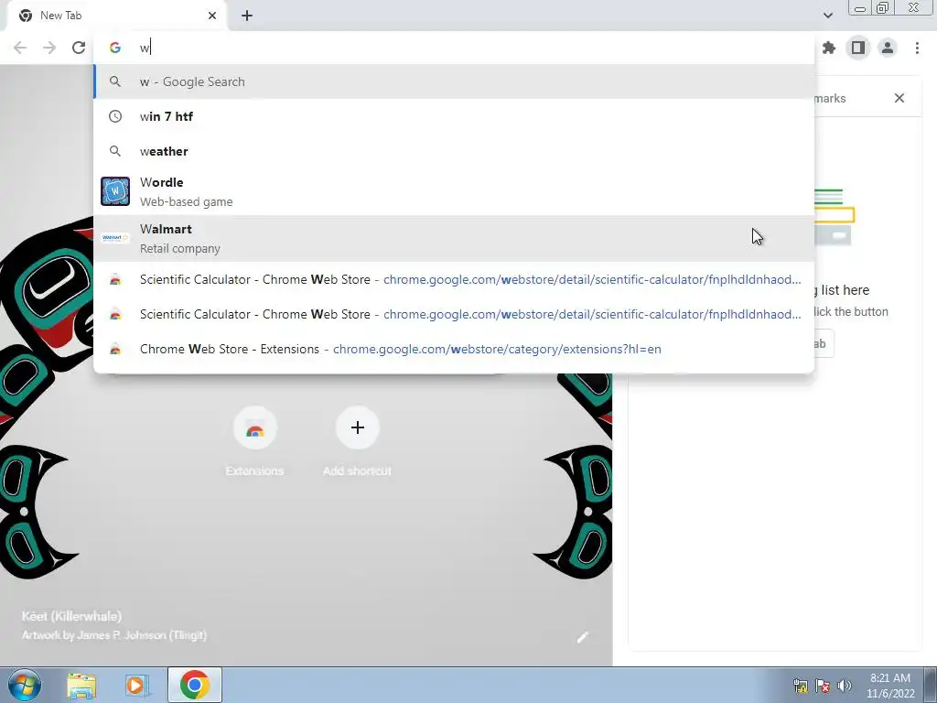Select 'weather' search suggestion

[454, 151]
